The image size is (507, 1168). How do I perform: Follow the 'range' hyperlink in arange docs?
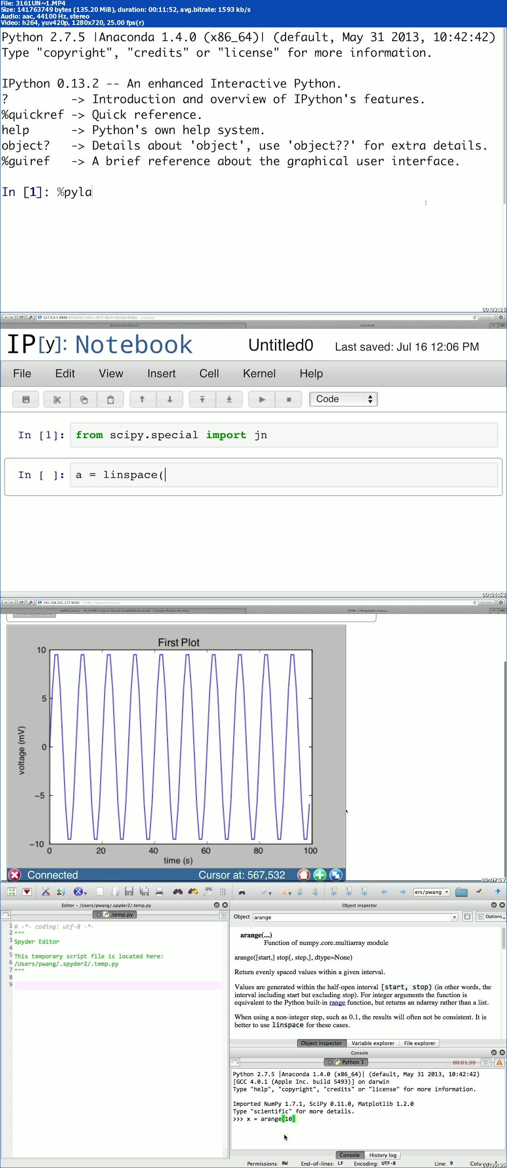pyautogui.click(x=337, y=1002)
